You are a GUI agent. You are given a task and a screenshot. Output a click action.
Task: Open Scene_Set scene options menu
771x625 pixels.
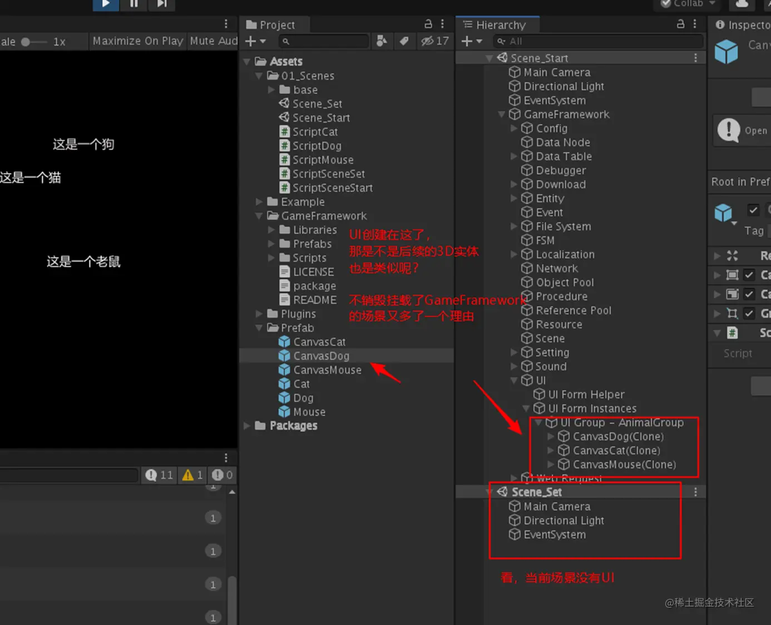pos(695,492)
